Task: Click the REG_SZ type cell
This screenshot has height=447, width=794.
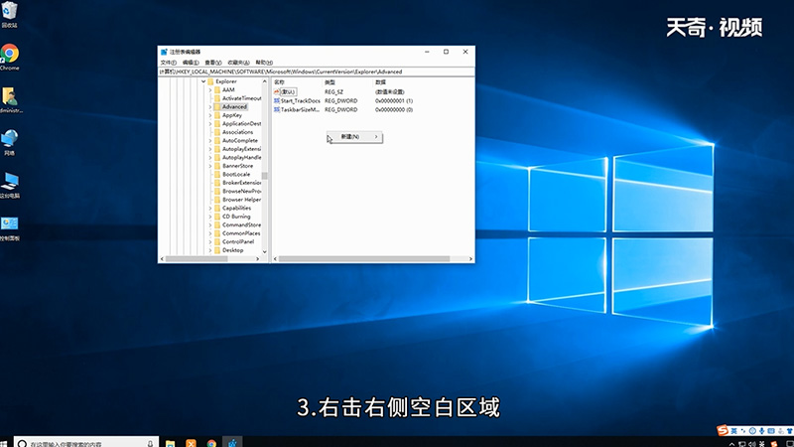Action: pos(333,92)
